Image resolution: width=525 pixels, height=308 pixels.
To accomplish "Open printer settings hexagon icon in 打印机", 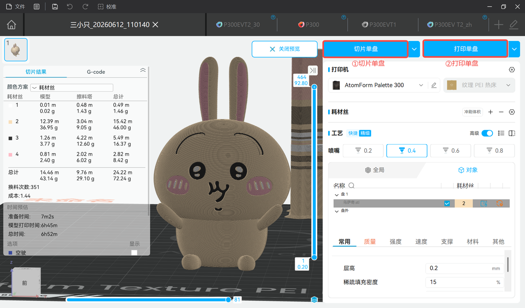I will [511, 70].
